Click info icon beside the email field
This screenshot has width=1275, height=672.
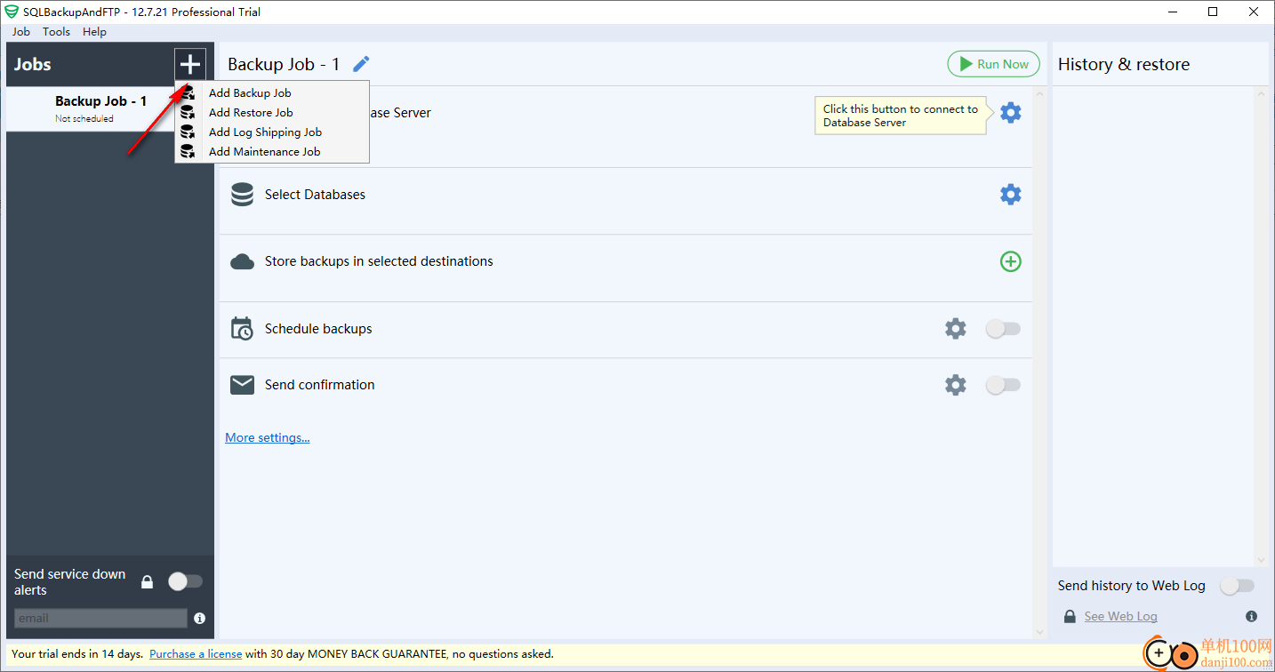click(199, 618)
